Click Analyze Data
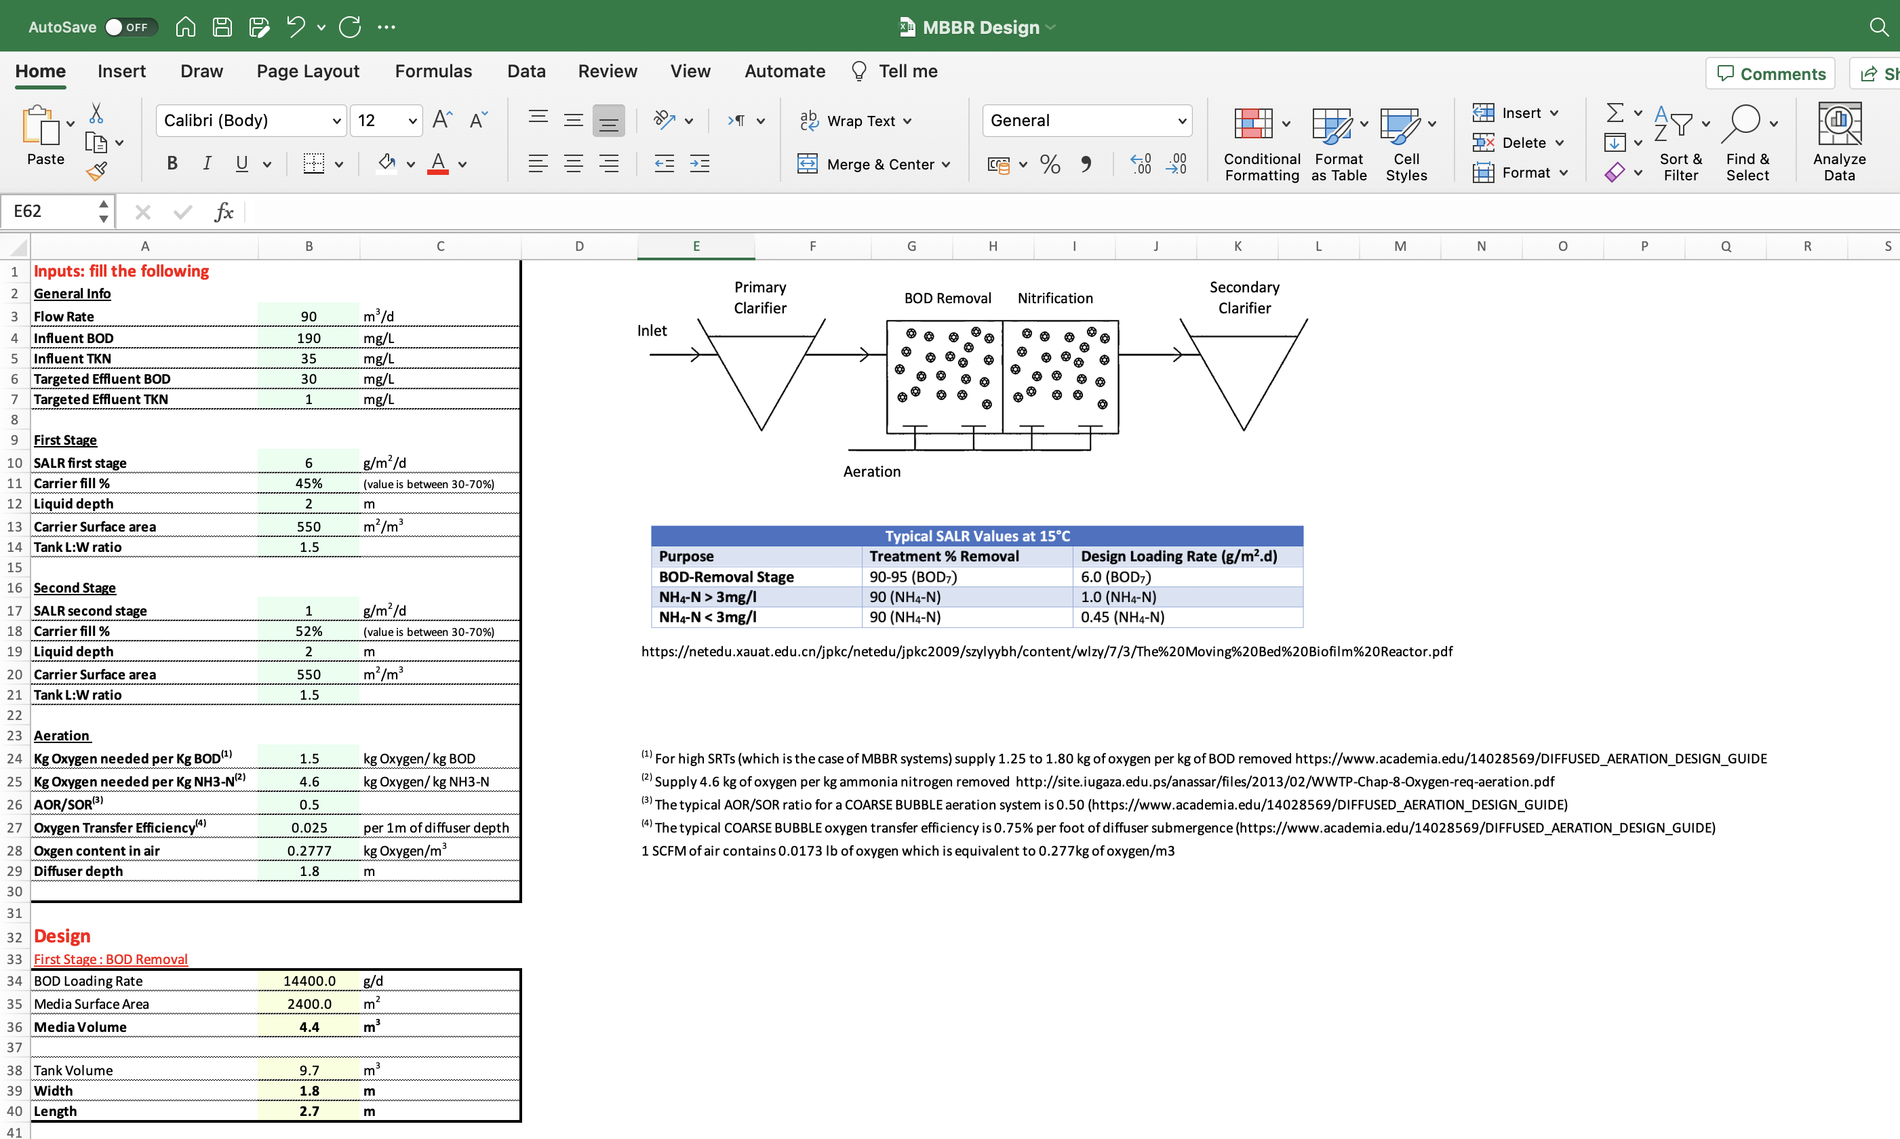The width and height of the screenshot is (1900, 1139). coord(1840,144)
